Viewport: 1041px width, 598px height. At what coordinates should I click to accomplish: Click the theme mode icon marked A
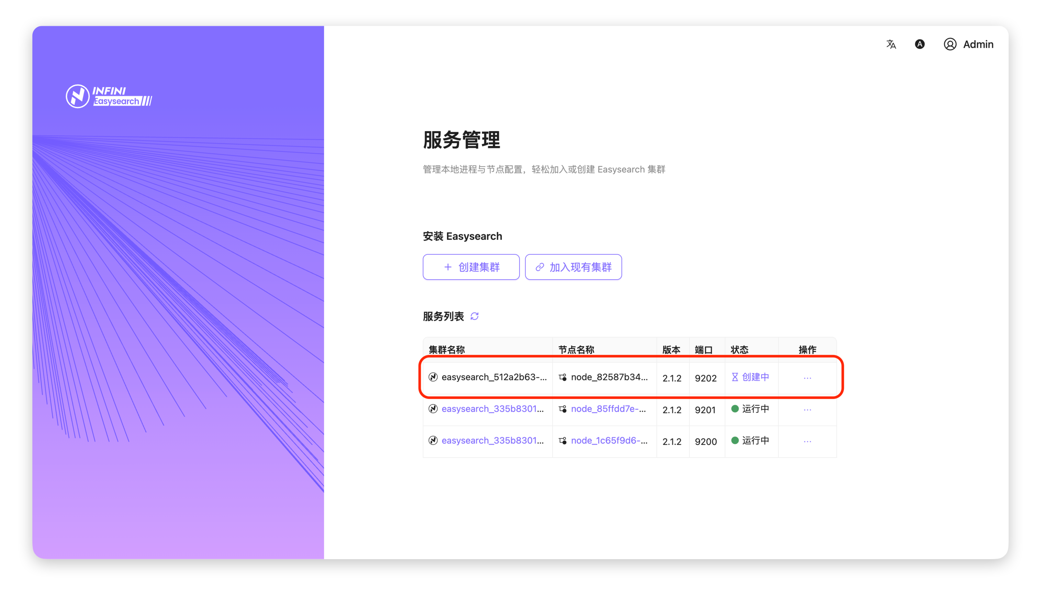[x=919, y=44]
